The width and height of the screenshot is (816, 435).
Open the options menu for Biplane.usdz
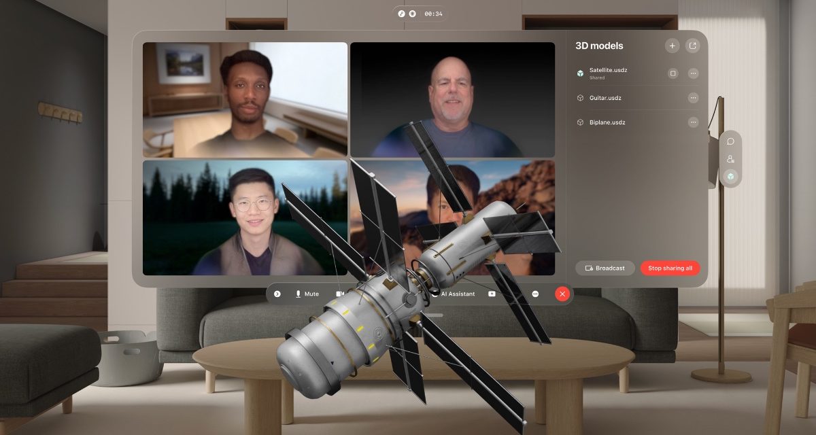coord(693,122)
